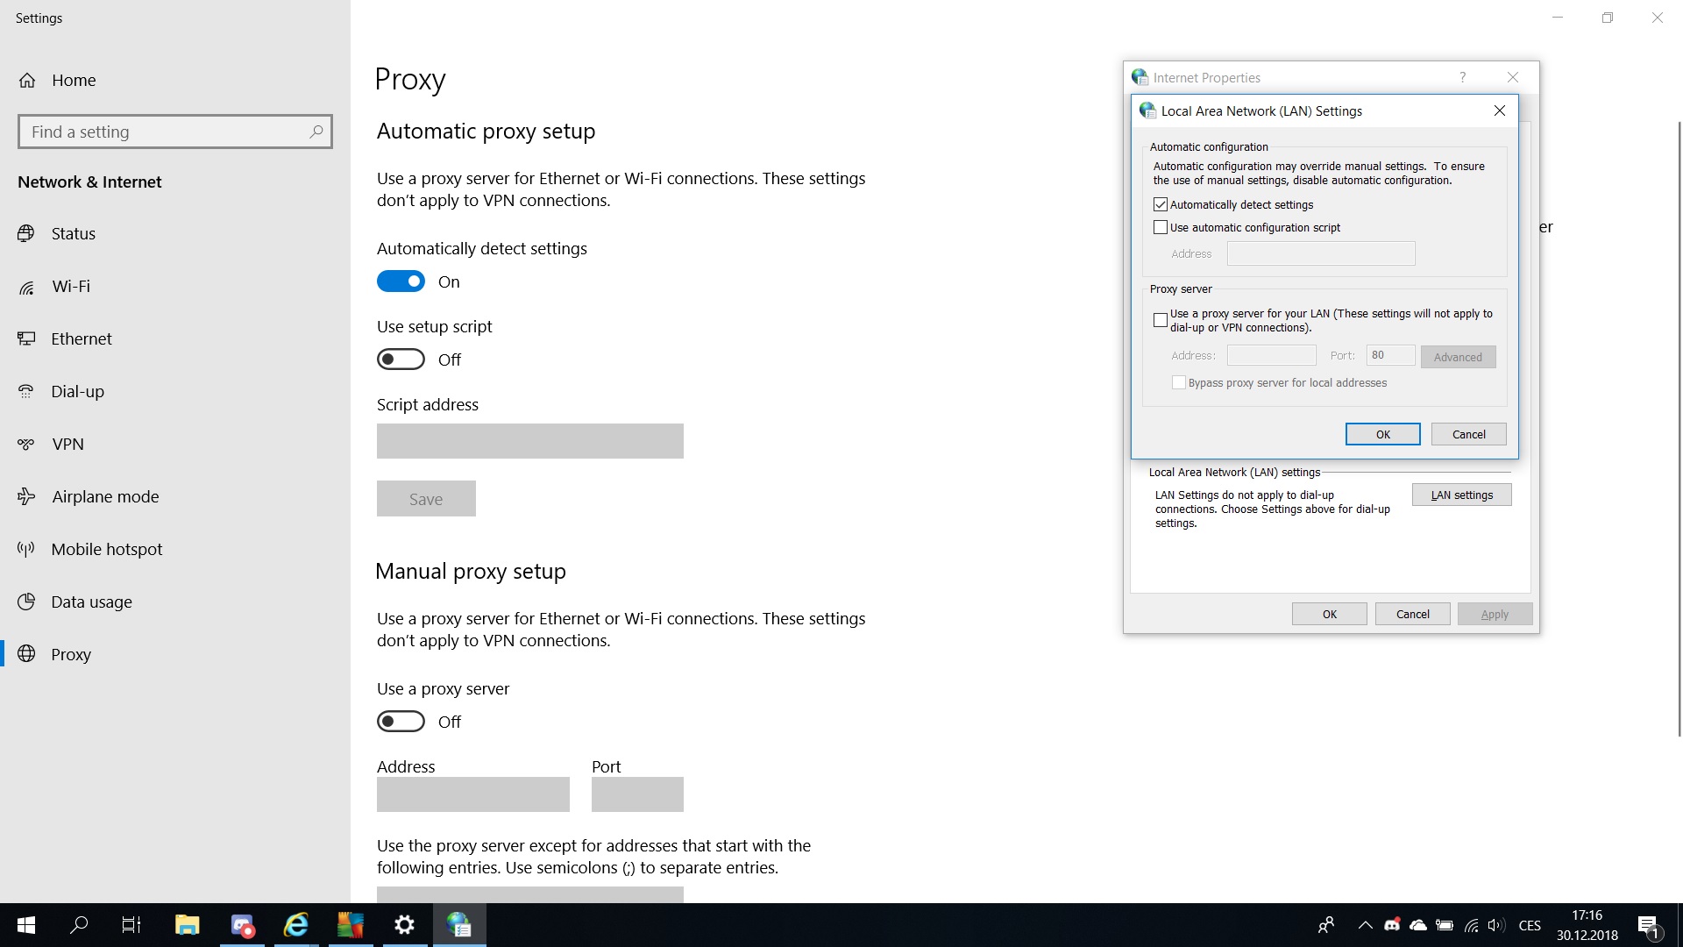Click the Bypass proxy server for local addresses checkbox

click(1179, 382)
